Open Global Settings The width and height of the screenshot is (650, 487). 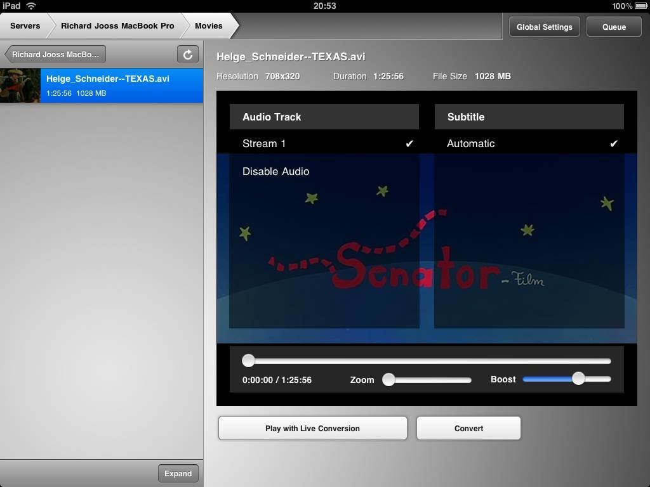coord(544,27)
